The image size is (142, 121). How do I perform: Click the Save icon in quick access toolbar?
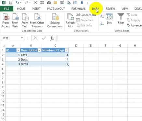[10, 3]
